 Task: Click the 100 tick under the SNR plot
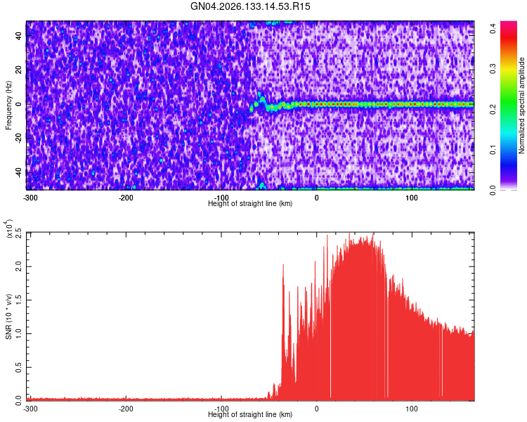(x=411, y=409)
